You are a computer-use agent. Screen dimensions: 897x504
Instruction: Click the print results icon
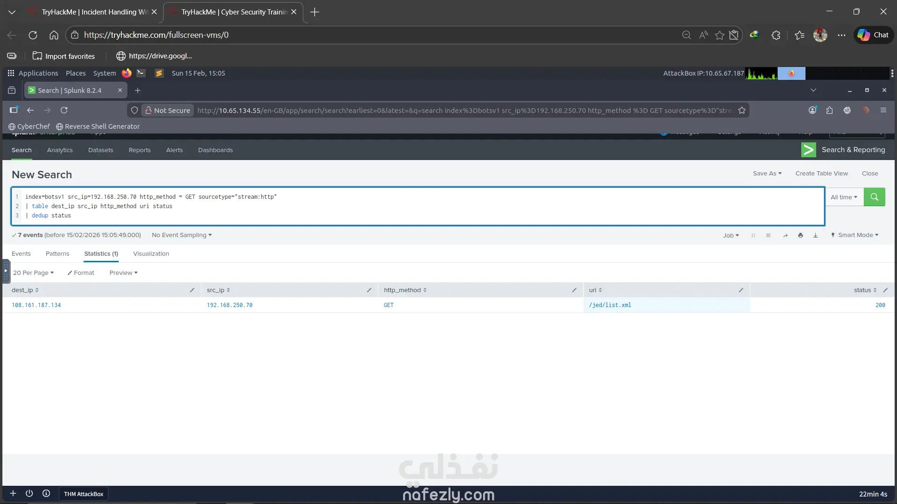pos(800,236)
